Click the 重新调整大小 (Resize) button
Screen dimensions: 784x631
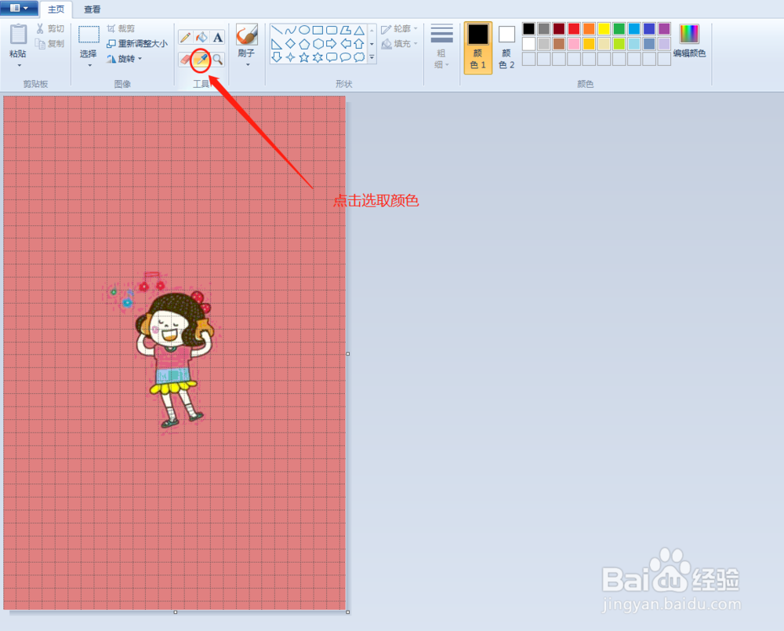coord(140,44)
